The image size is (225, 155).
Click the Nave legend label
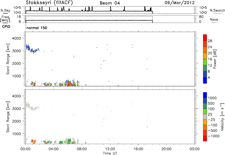coord(214,20)
